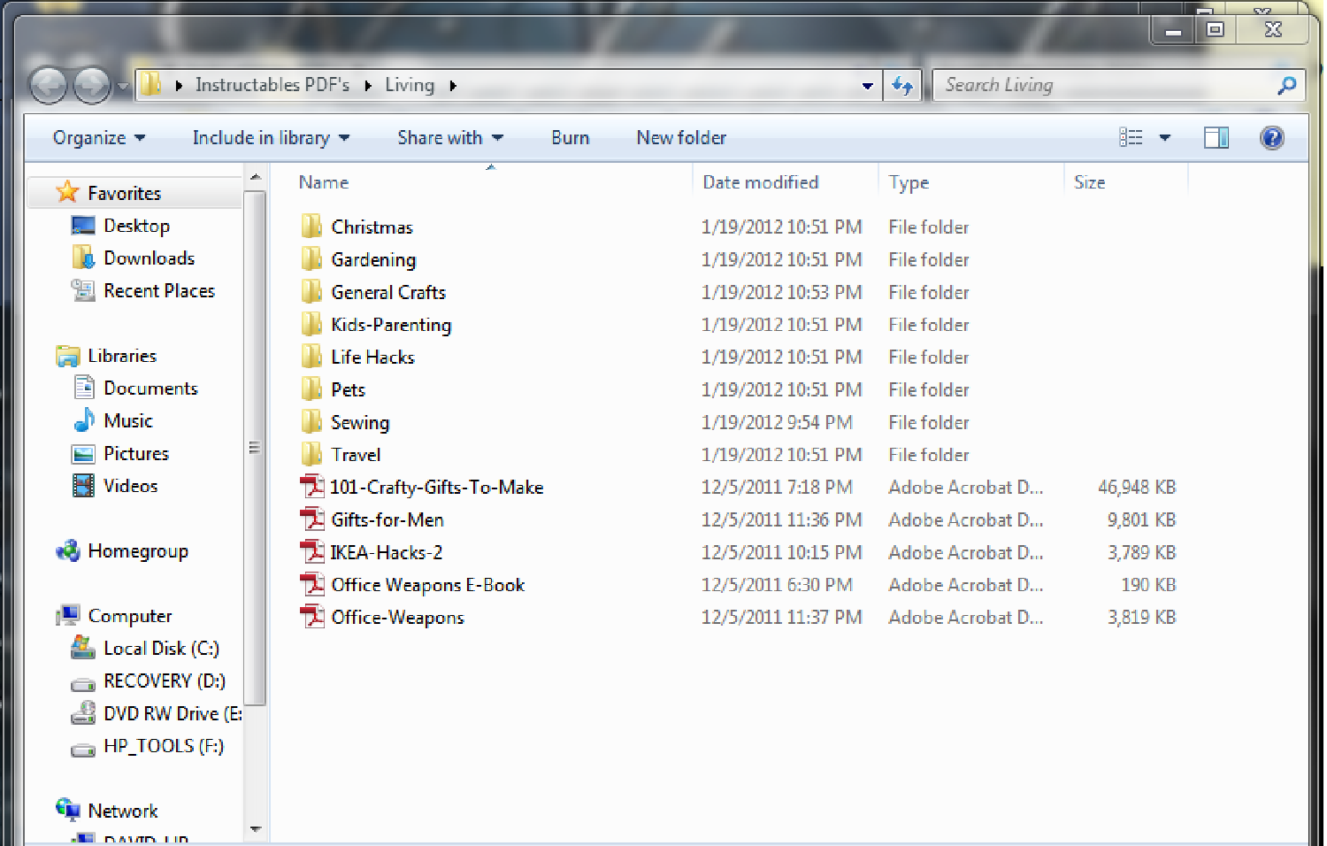Open the Share with dropdown

[x=450, y=137]
